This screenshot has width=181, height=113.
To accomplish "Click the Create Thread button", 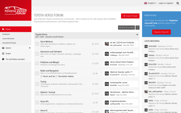I will point(130,16).
